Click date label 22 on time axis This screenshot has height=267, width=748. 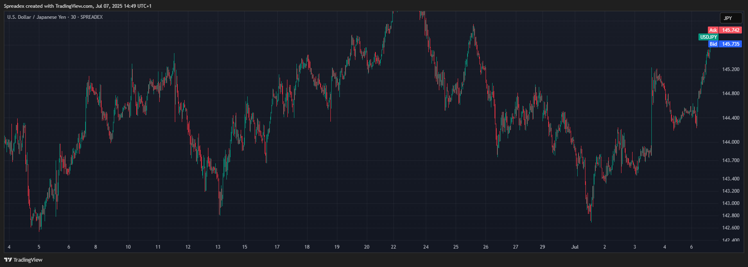[x=393, y=247]
